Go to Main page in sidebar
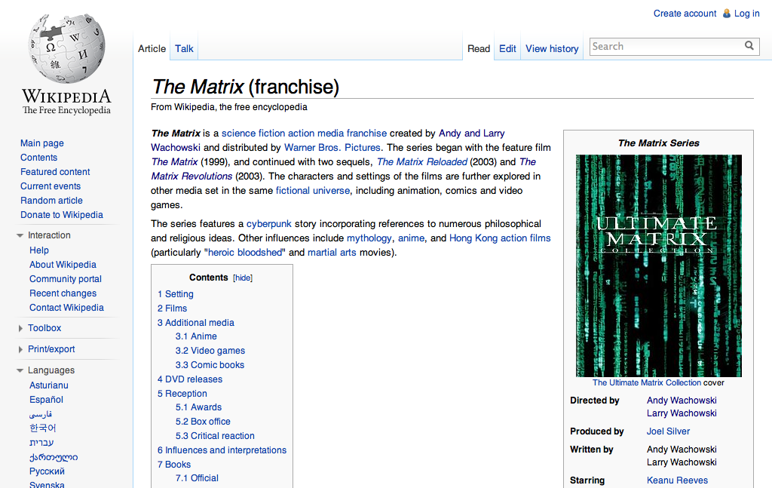772x488 pixels. pyautogui.click(x=42, y=143)
